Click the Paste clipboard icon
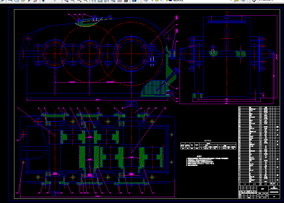284x203 pixels. pyautogui.click(x=23, y=1)
